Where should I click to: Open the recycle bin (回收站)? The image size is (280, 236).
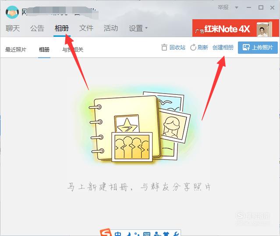coord(173,47)
